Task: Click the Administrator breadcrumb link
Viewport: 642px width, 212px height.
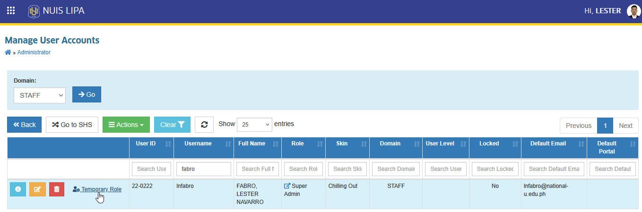Action: point(34,52)
